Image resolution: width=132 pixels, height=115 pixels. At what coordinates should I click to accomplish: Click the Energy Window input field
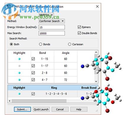pos(52,27)
